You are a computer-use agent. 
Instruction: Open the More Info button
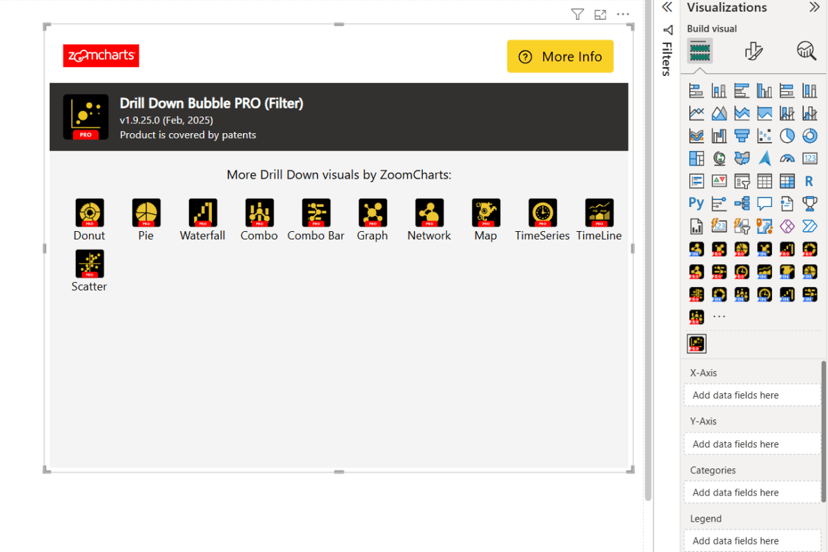[560, 57]
